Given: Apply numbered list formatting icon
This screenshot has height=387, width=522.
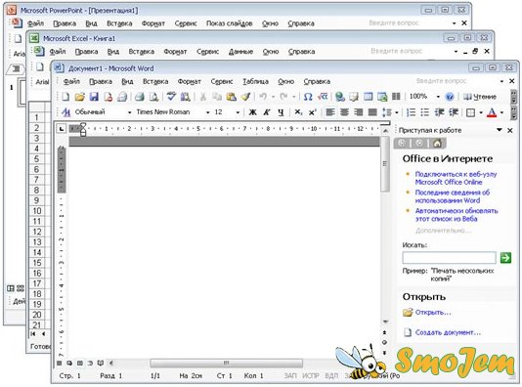Looking at the screenshot, I should 412,112.
